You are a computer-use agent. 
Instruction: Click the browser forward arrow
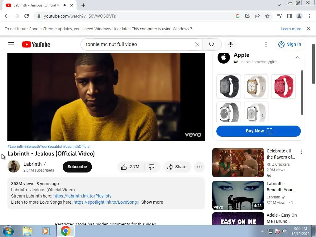click(17, 16)
